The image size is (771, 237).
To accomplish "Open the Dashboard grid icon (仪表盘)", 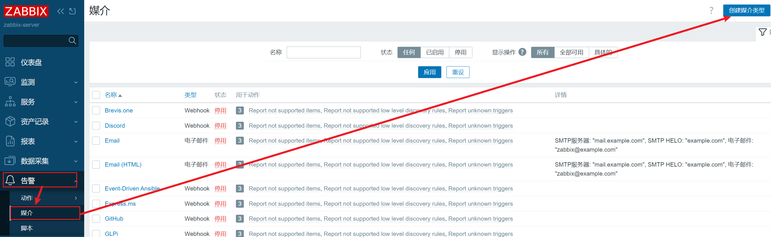I will (x=10, y=62).
